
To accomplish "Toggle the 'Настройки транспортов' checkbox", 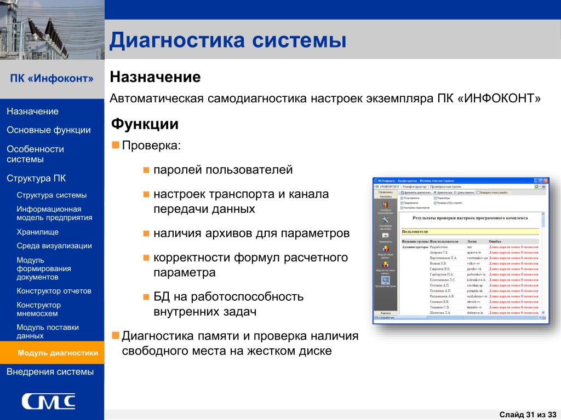I will click(x=402, y=208).
